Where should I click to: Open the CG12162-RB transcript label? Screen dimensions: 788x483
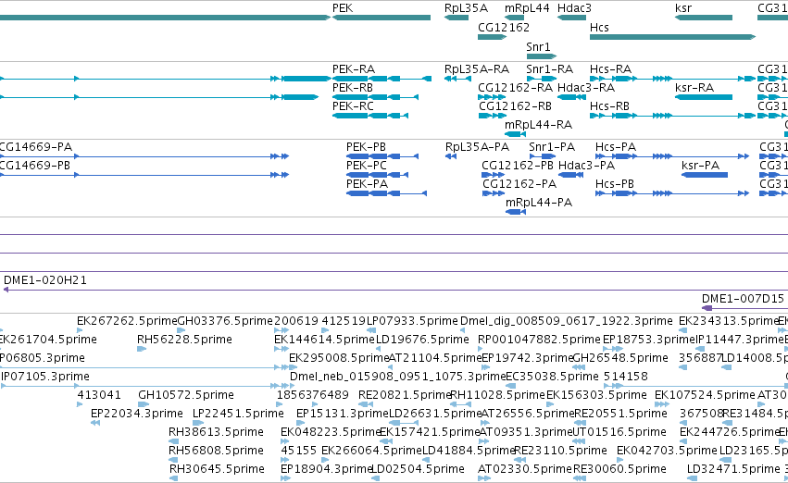[x=515, y=105]
